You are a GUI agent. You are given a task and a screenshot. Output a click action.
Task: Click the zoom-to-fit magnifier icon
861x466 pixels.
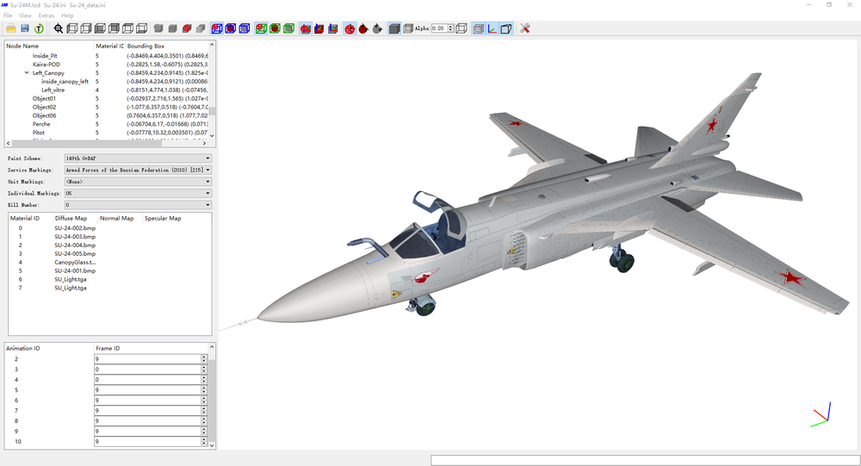59,28
